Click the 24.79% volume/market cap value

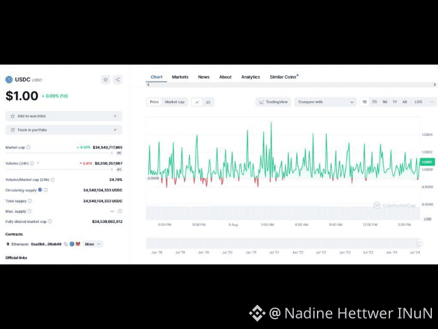(x=116, y=180)
